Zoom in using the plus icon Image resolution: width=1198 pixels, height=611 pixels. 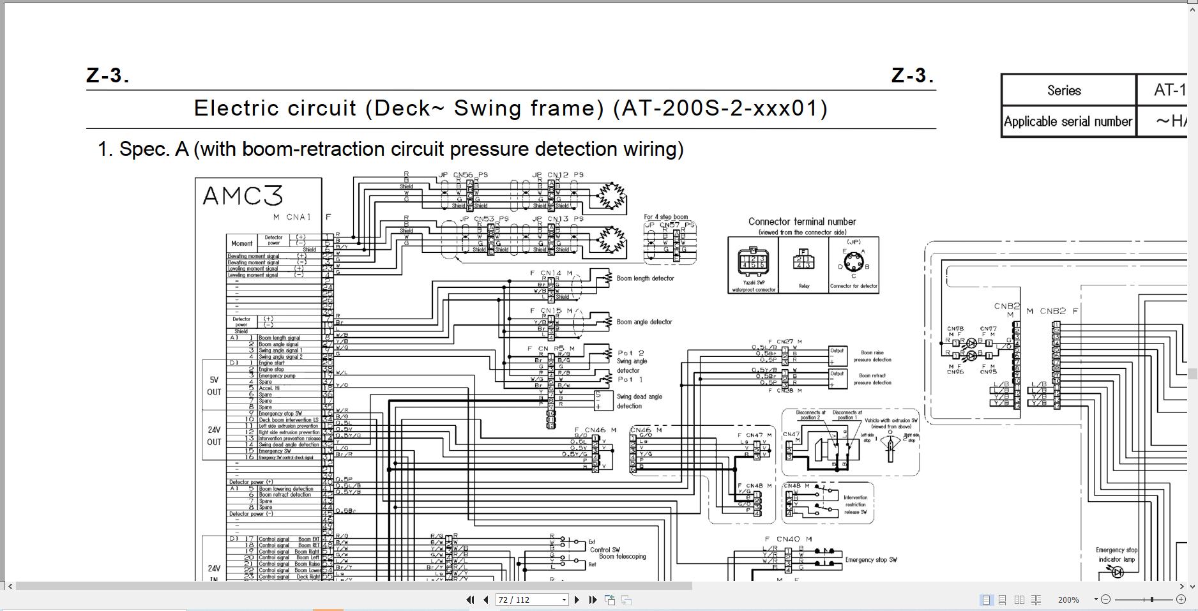(x=1180, y=600)
